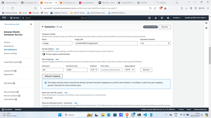This screenshot has height=118, width=211.
Task: Remove the port mapping row
Action: (x=146, y=70)
